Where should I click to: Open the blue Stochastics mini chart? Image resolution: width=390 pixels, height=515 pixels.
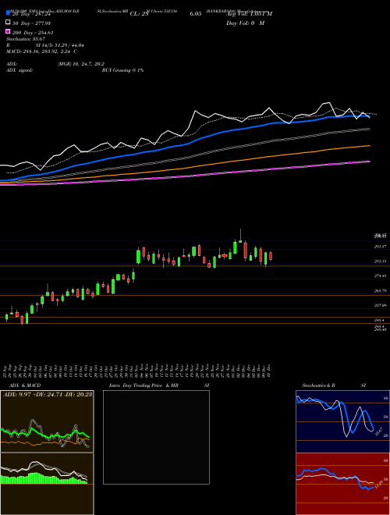pos(342,421)
